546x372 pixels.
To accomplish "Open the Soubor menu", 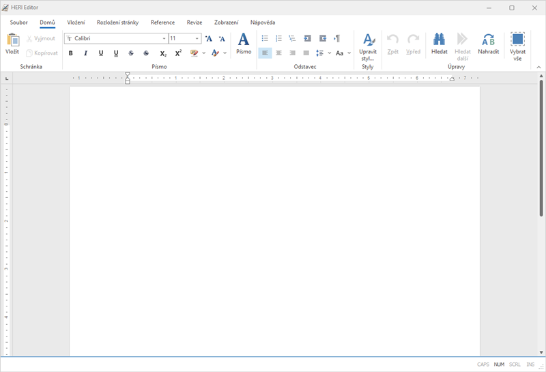I will 19,23.
